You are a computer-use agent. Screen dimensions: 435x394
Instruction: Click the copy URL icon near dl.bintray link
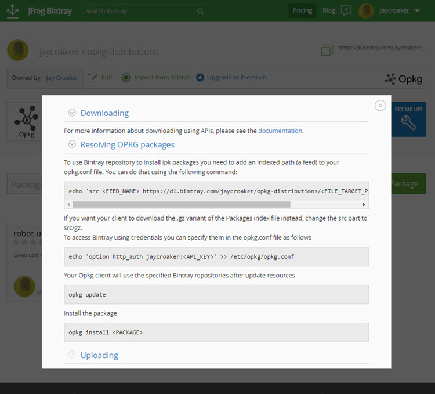pos(327,50)
